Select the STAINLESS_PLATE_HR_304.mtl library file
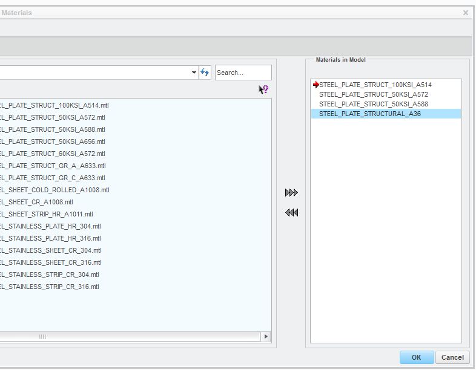This screenshot has width=476, height=370. pyautogui.click(x=50, y=226)
